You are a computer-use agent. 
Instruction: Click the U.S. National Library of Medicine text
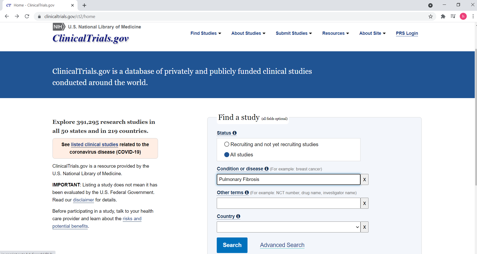pyautogui.click(x=104, y=27)
